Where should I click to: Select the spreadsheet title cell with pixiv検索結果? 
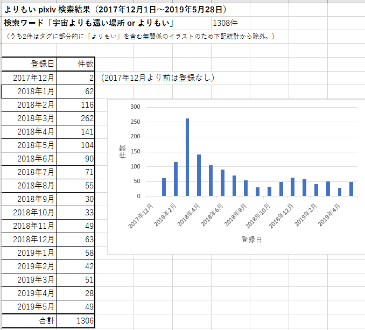115,10
